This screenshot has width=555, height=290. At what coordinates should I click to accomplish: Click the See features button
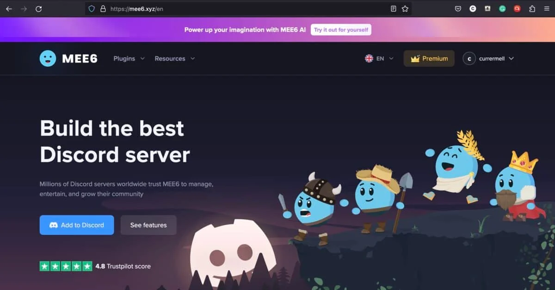tap(148, 225)
